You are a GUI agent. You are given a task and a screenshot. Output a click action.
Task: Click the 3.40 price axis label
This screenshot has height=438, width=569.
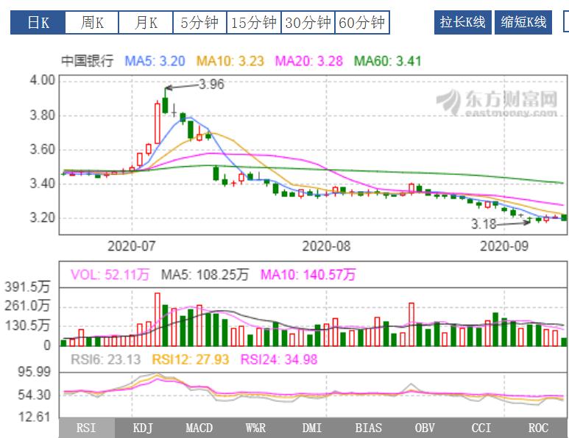[x=42, y=183]
